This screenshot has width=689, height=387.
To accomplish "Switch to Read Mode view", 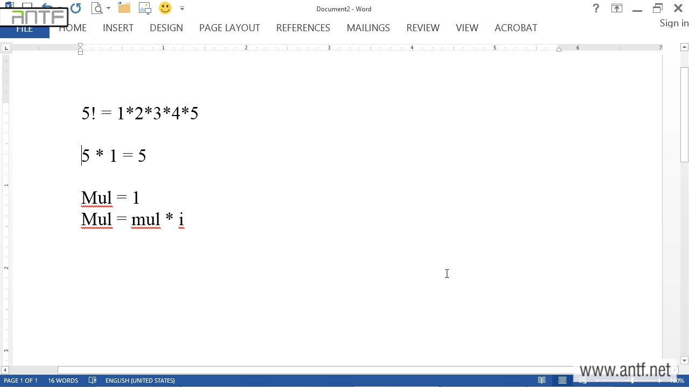I will click(x=542, y=381).
